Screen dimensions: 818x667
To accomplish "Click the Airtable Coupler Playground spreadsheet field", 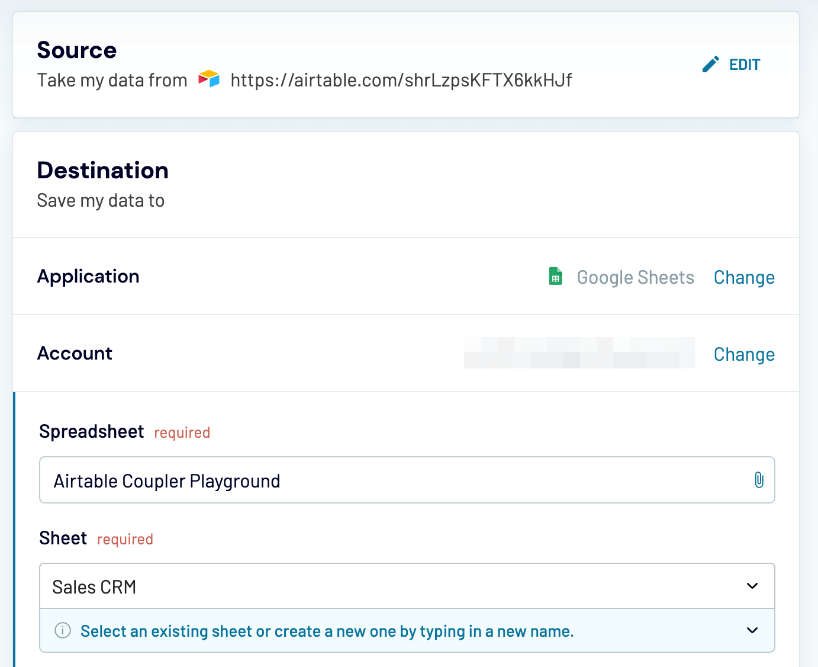I will point(407,480).
